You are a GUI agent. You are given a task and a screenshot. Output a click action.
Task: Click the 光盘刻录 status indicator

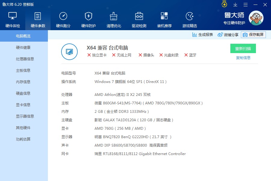[169, 55]
